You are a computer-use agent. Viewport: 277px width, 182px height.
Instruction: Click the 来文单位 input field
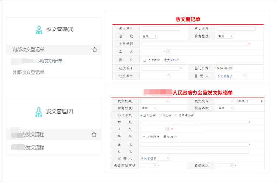click(x=160, y=28)
